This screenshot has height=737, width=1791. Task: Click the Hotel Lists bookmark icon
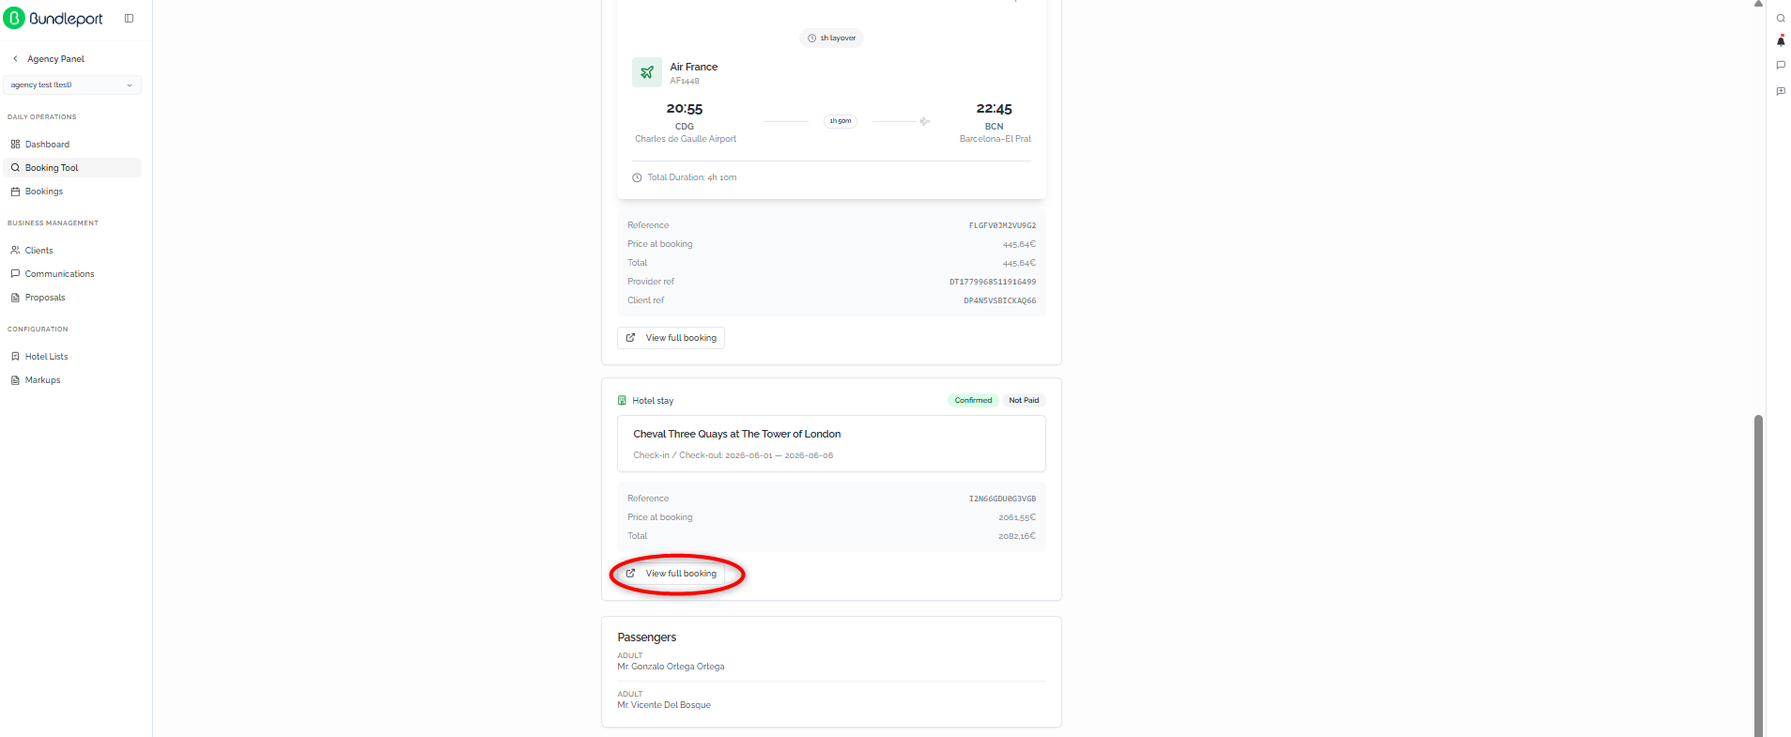pos(15,357)
